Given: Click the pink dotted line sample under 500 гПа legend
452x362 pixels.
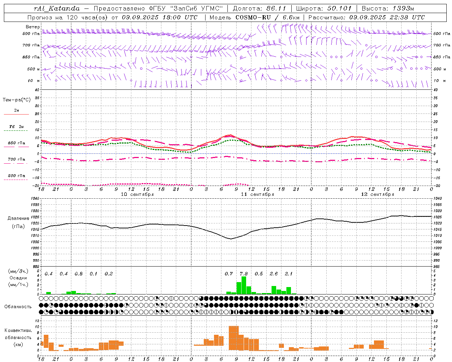Looking at the screenshot, I should tap(16, 180).
